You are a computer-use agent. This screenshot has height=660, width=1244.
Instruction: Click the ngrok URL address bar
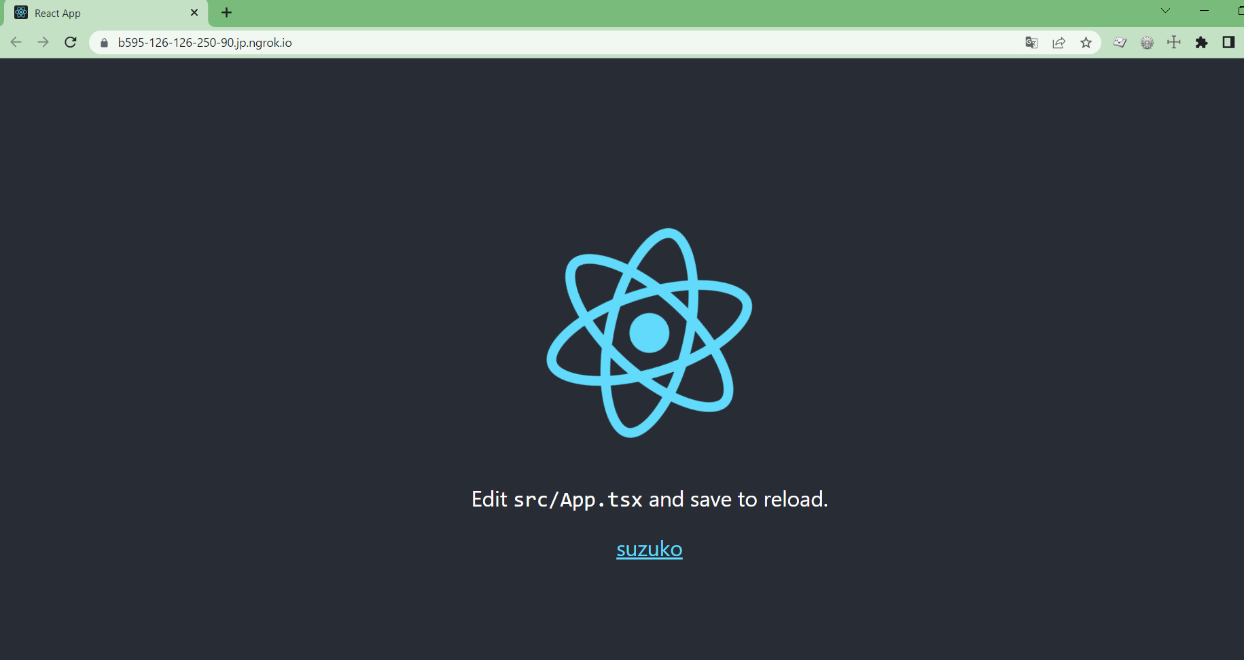click(x=557, y=43)
